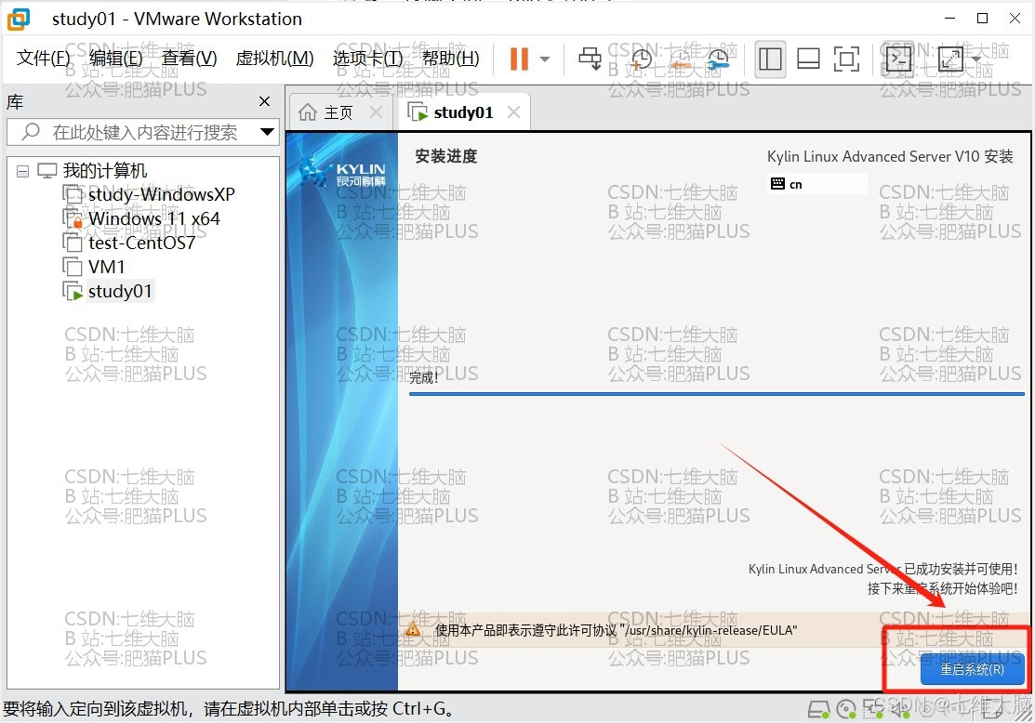Toggle the library sidebar view icon
This screenshot has width=1035, height=723.
770,59
